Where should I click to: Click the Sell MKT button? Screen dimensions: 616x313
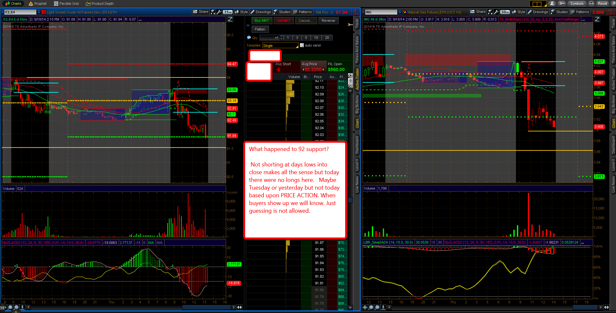click(284, 21)
